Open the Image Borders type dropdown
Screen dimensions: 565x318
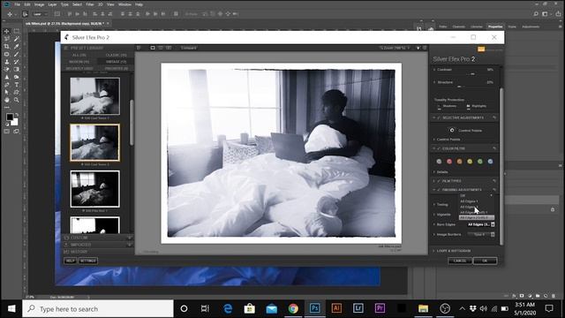pyautogui.click(x=481, y=234)
